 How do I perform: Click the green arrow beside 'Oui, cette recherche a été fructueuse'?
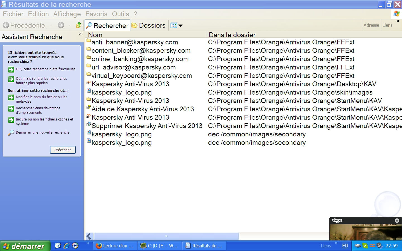pyautogui.click(x=11, y=69)
